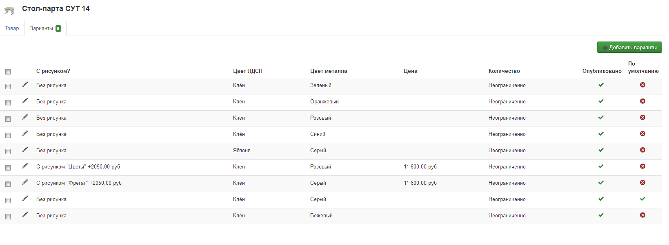Screen dimensions: 669x245
Task: Unpublish the Бежевый variant via green checkmark
Action: (x=601, y=215)
